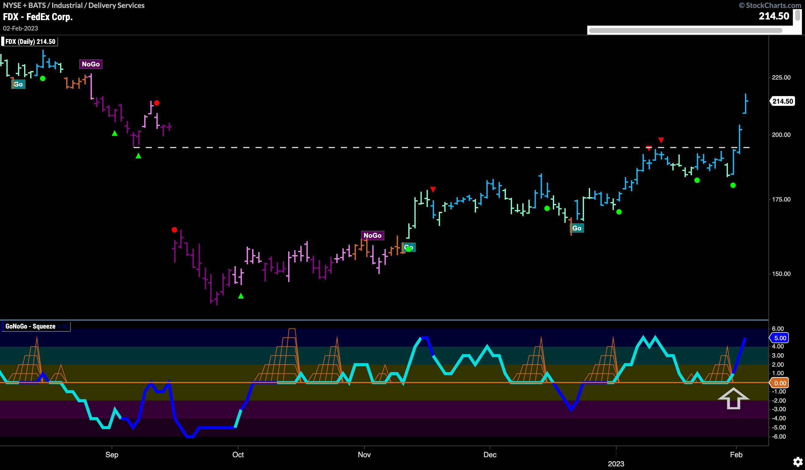Click the green dot below the first February bars
This screenshot has width=805, height=470.
point(733,185)
